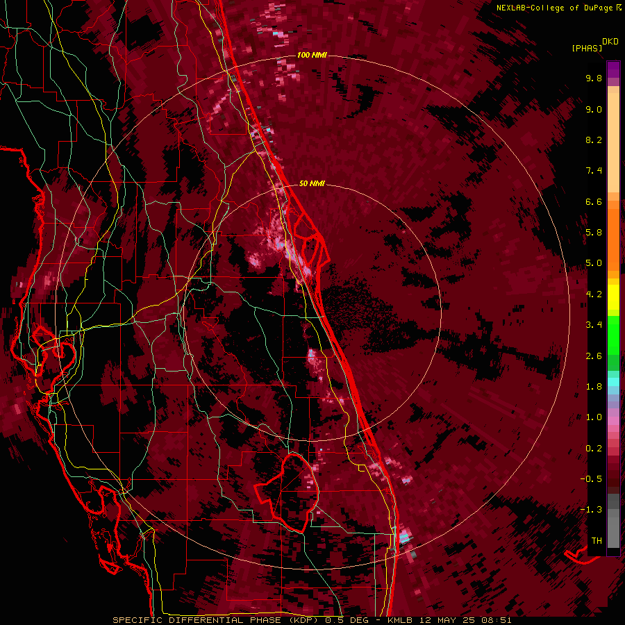Pick the gray segment beside TH label
Image resolution: width=625 pixels, height=625 pixels.
pyautogui.click(x=613, y=534)
